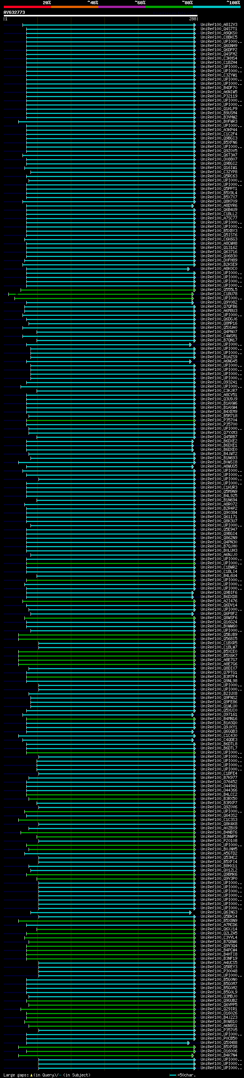Select the UniRef100_A3KP44 label
The height and width of the screenshot is (1078, 244).
tap(219, 130)
